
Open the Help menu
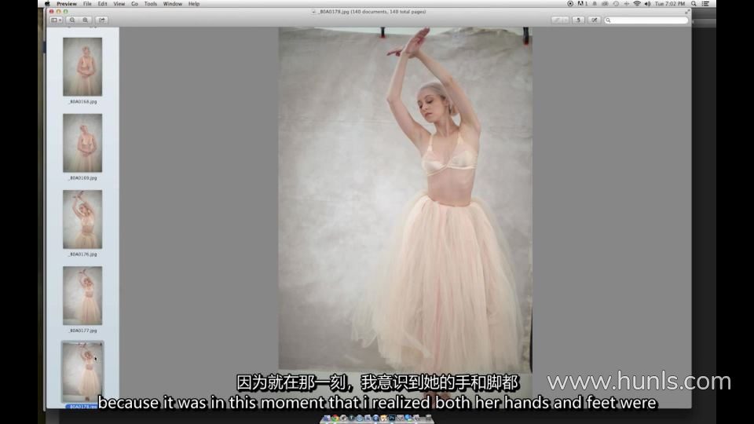tap(194, 3)
